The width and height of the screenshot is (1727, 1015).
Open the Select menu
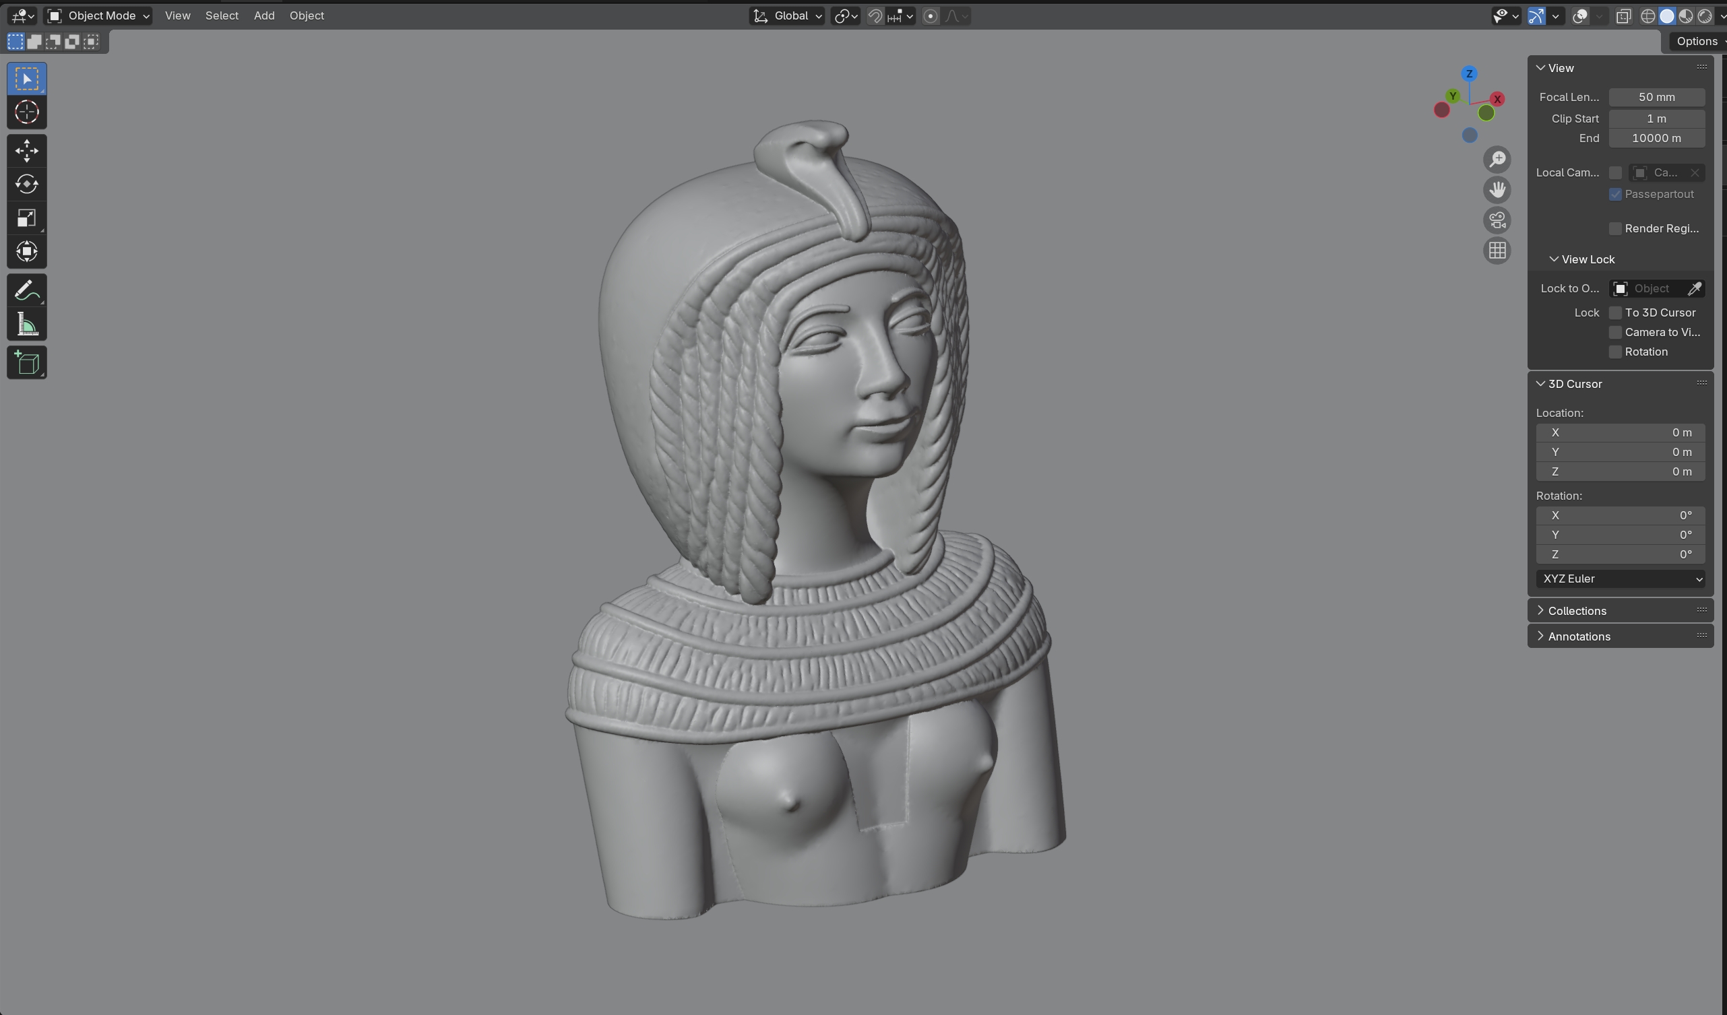point(222,15)
